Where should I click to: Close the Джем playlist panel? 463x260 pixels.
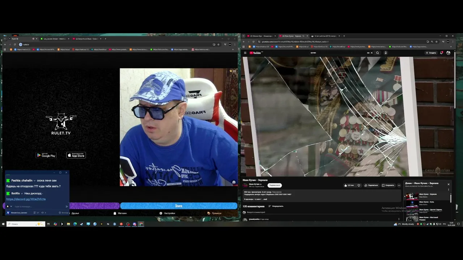click(x=449, y=184)
